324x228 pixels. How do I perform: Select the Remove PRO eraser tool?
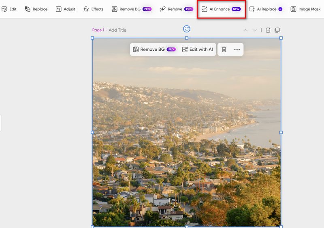(176, 9)
